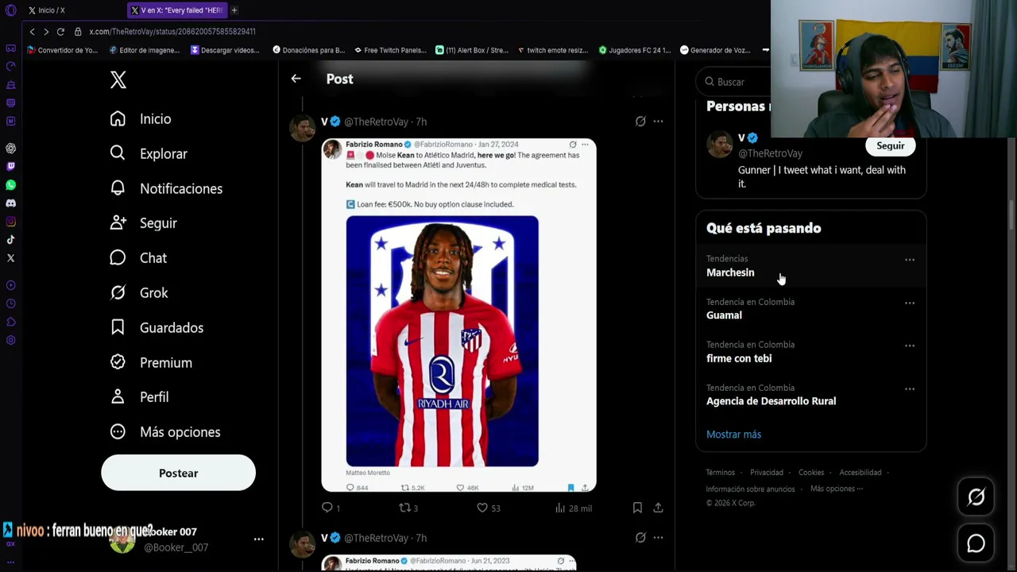Open Guardados in the navigation
Image resolution: width=1017 pixels, height=572 pixels.
coord(157,328)
